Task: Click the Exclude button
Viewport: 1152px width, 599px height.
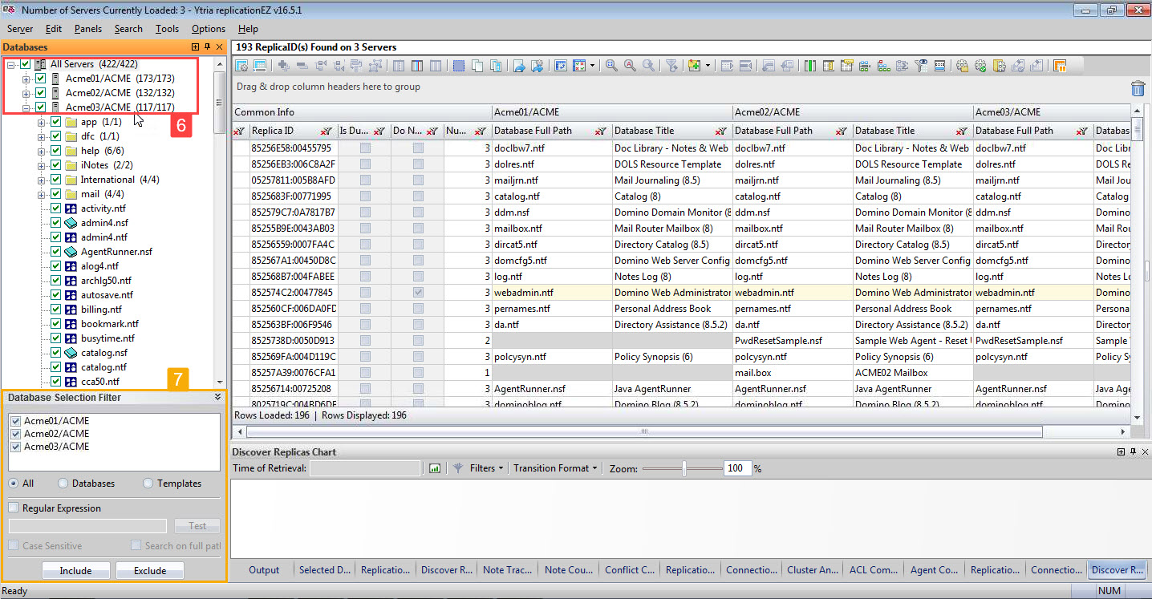Action: click(149, 570)
